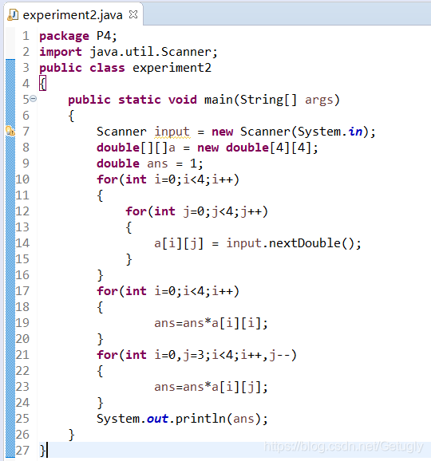
Task: Click the opening brace on line 4
Action: [42, 84]
